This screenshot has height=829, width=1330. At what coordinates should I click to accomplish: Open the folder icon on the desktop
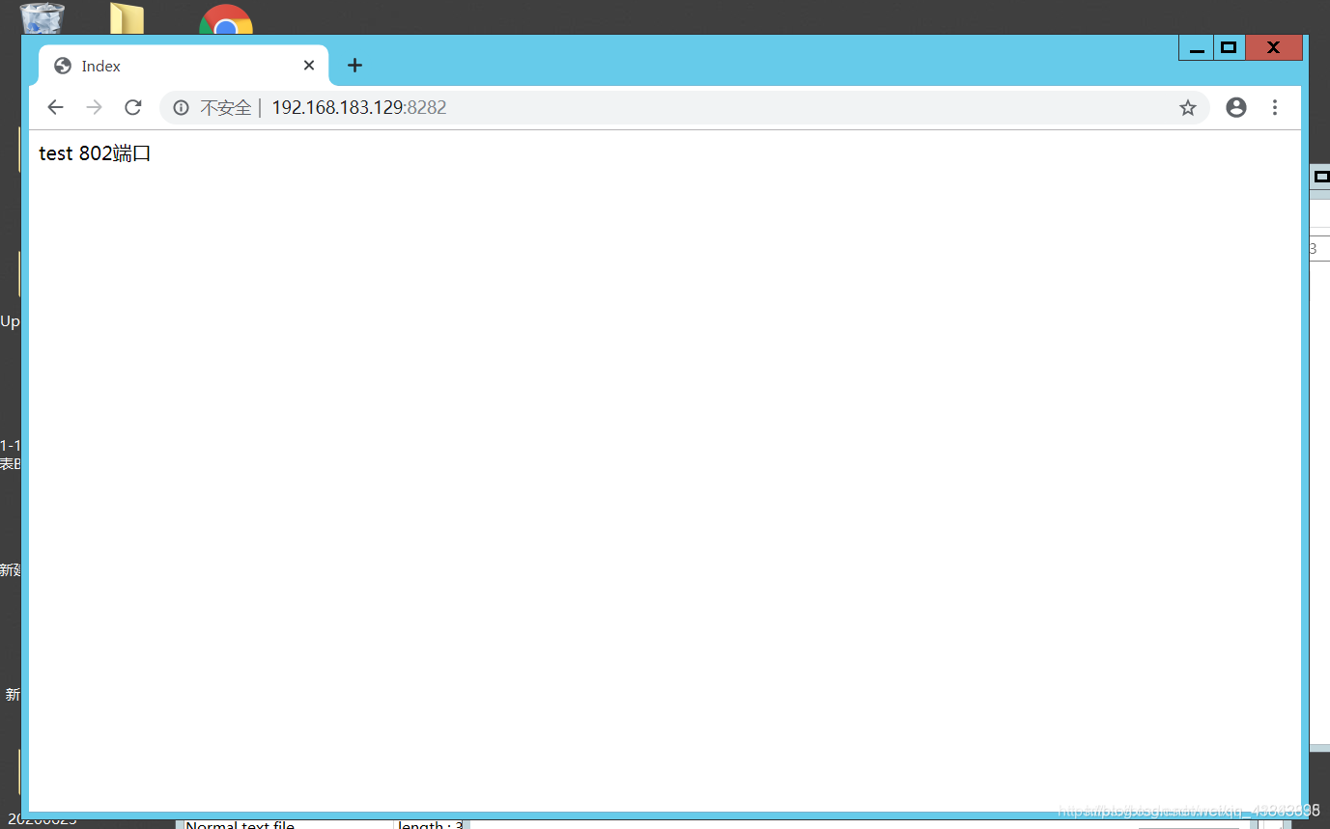[x=127, y=18]
